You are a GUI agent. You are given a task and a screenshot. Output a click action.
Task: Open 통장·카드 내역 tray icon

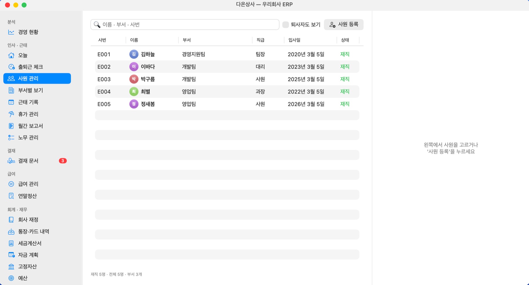[11, 231]
